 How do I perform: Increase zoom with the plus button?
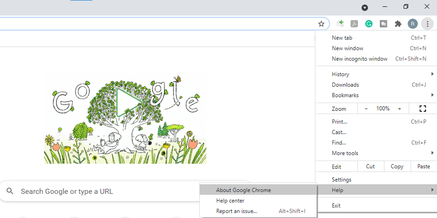tap(399, 109)
